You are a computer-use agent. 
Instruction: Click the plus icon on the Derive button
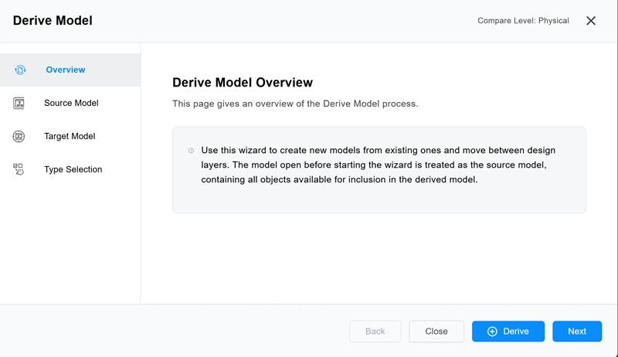[x=492, y=331]
